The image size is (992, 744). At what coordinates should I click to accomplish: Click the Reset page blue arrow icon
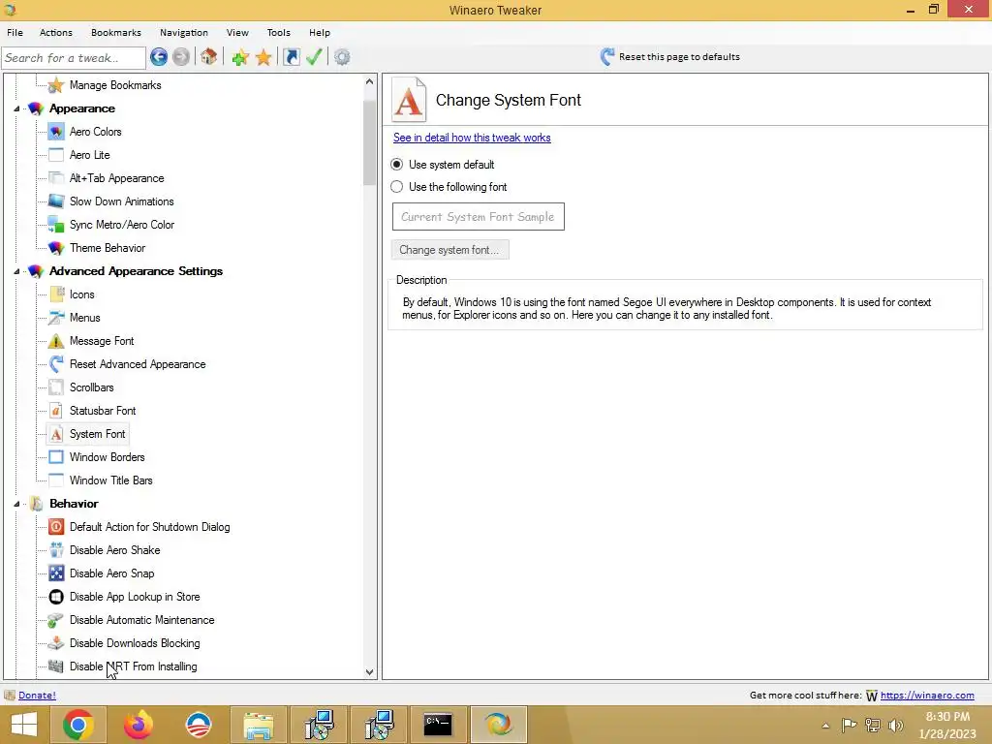click(606, 57)
